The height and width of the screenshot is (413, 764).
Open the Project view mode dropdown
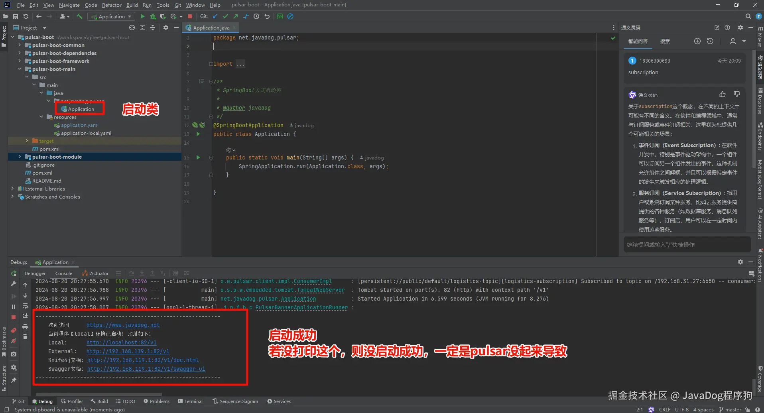pos(45,28)
